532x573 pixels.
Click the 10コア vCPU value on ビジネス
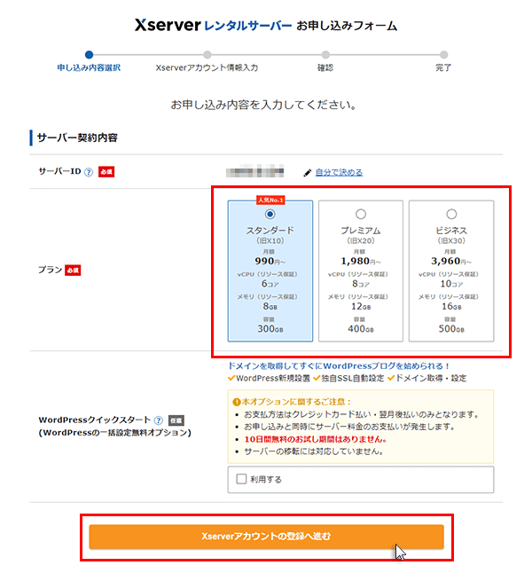click(451, 284)
